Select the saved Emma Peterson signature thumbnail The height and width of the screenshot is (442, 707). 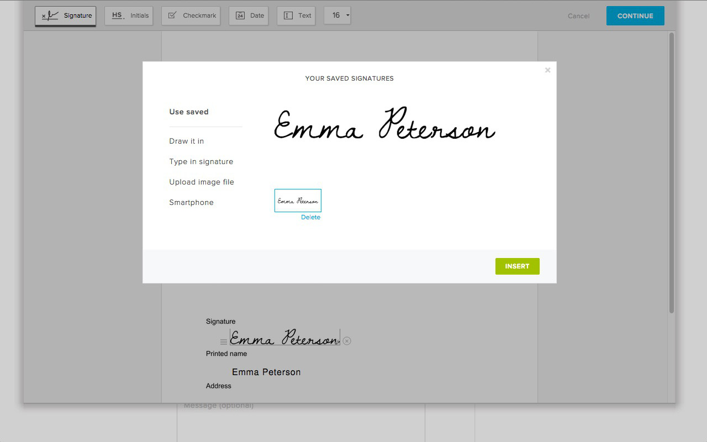(x=298, y=201)
